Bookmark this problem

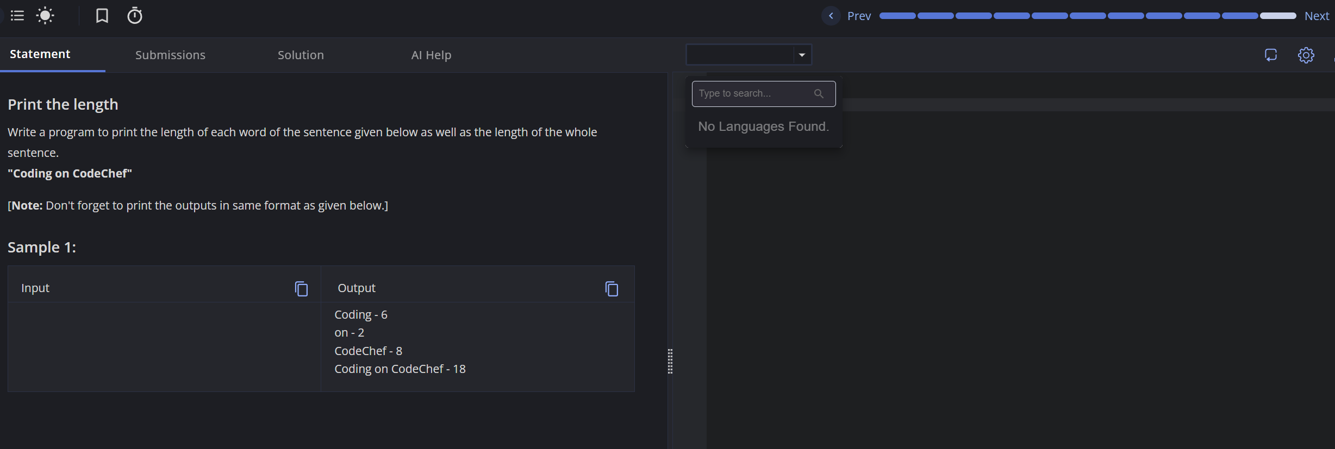102,16
